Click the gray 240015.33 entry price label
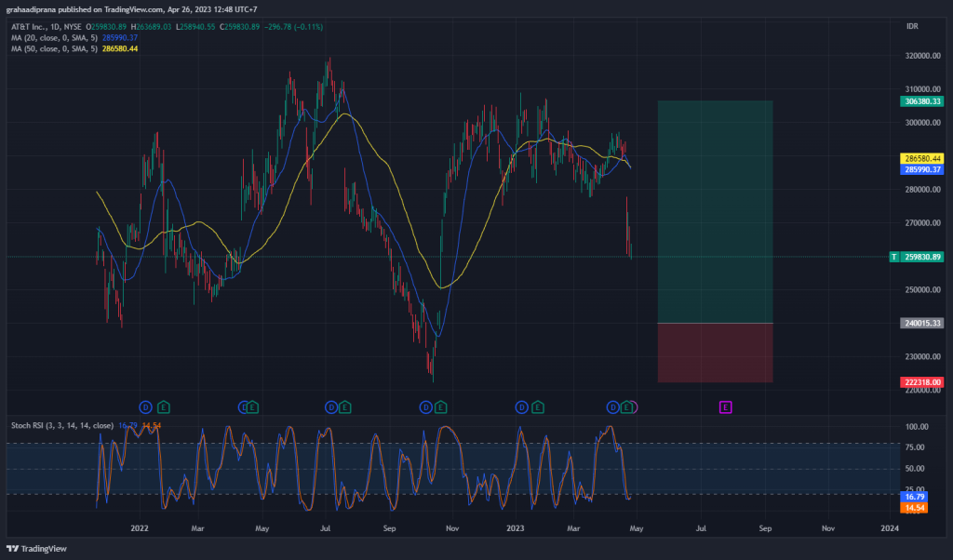953x560 pixels. pyautogui.click(x=922, y=323)
